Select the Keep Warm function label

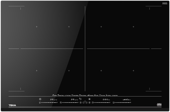coord(115,95)
